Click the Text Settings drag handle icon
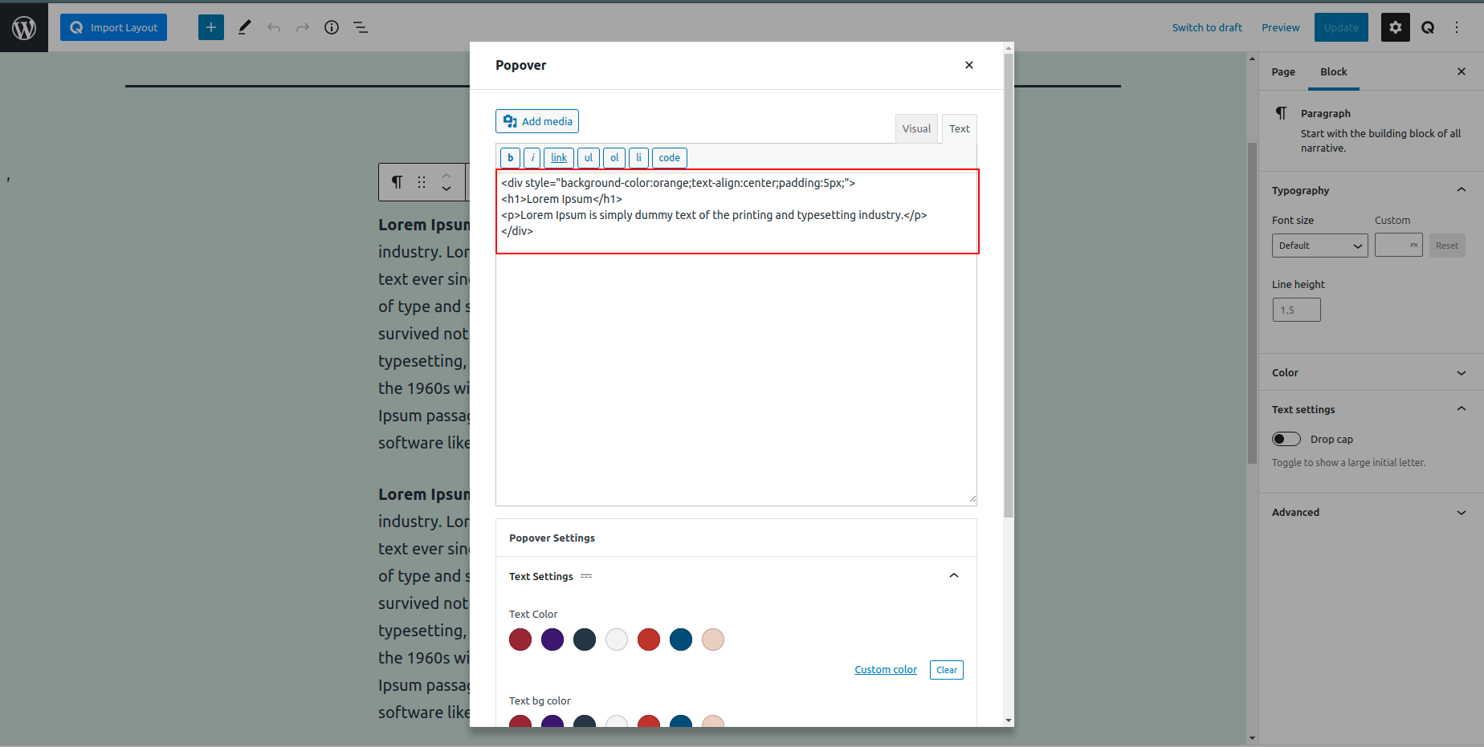1484x747 pixels. pos(586,576)
